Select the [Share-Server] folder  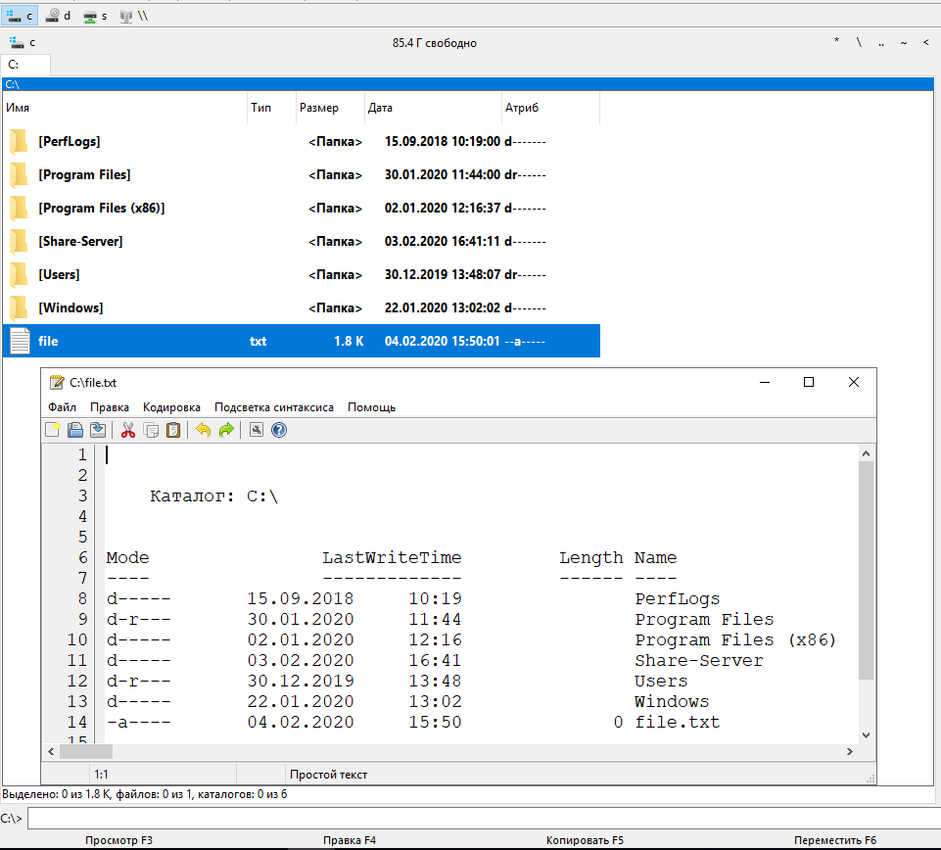(80, 241)
